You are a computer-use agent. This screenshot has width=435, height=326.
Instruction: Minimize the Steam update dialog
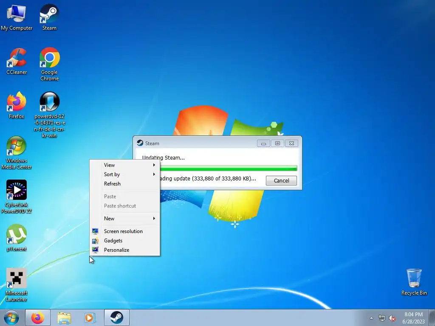(x=263, y=143)
